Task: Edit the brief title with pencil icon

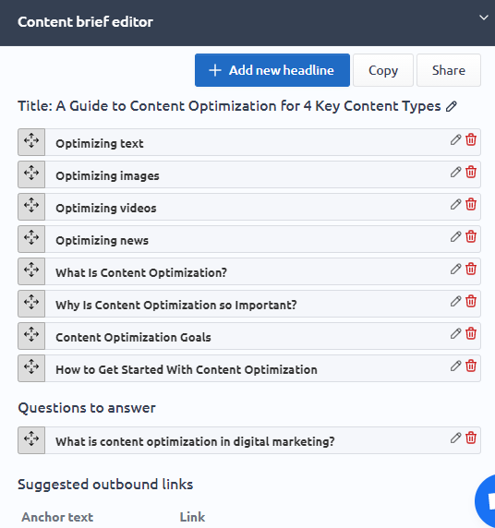Action: click(x=452, y=106)
